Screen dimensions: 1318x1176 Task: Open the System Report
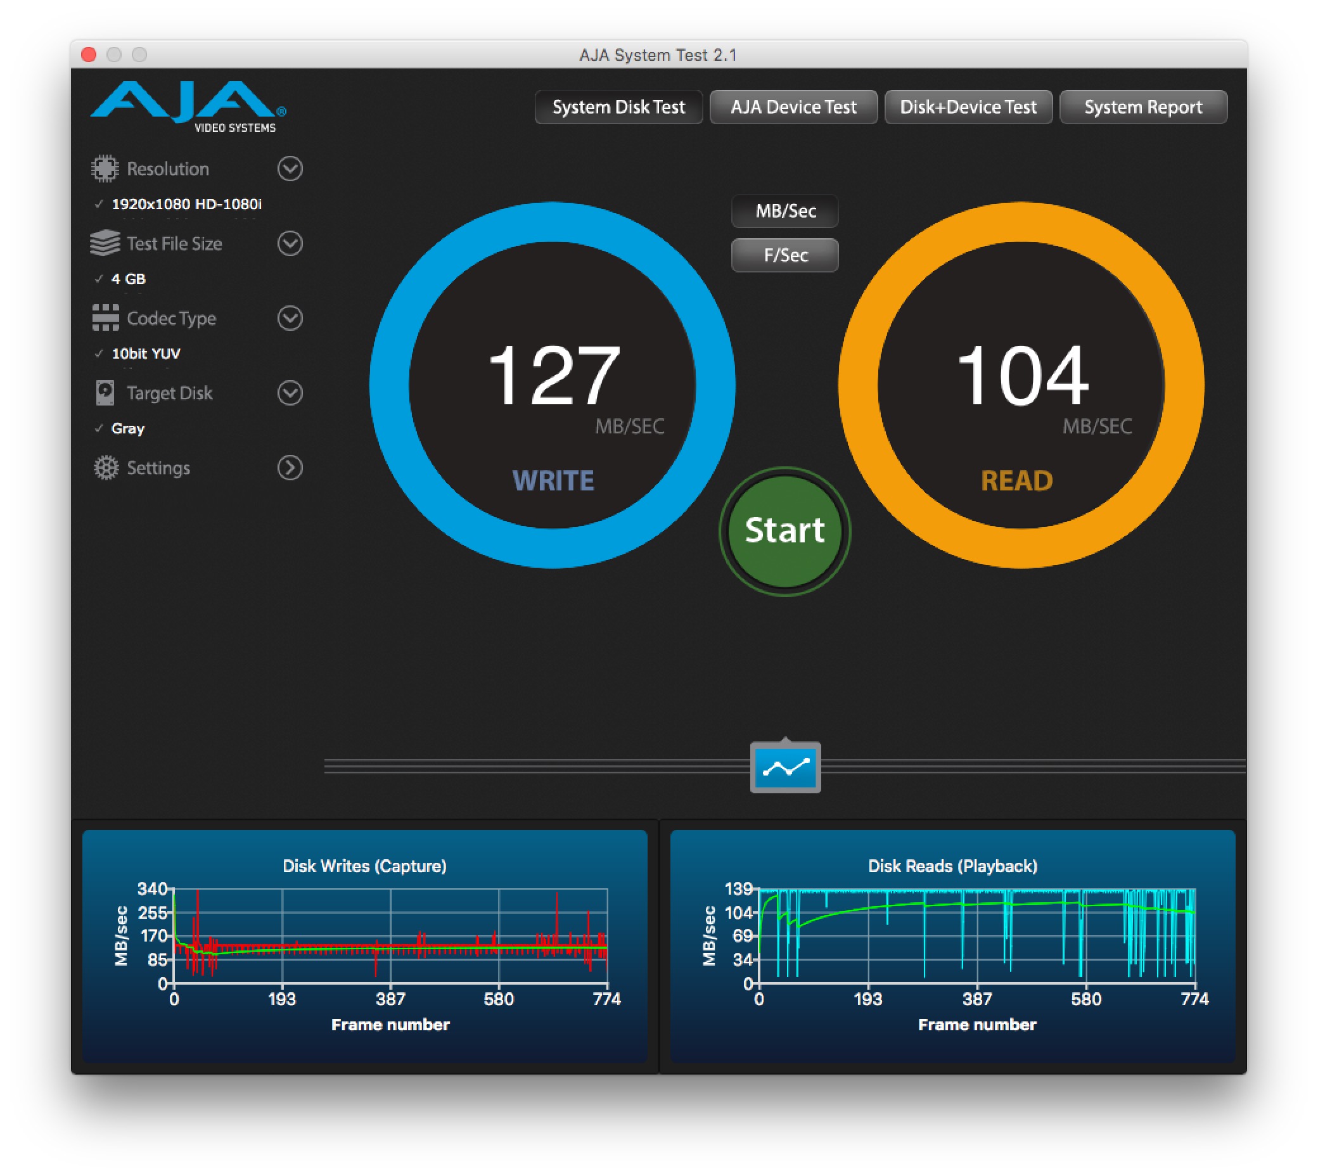tap(1143, 106)
